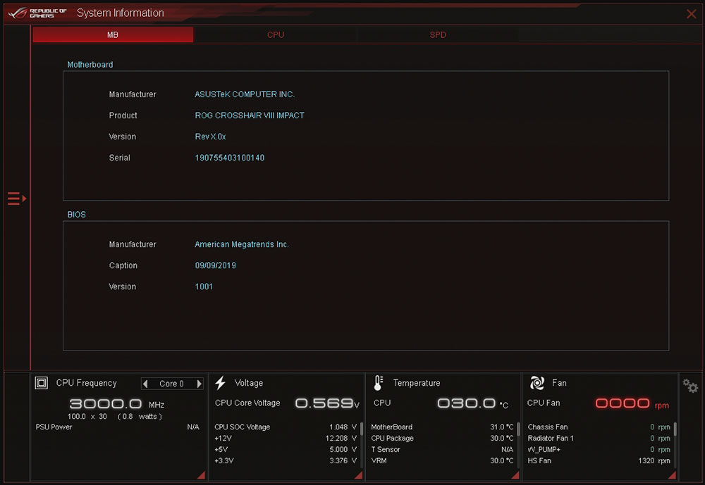The width and height of the screenshot is (705, 485).
Task: Click BIOS caption date 09/09/2019
Action: (215, 265)
